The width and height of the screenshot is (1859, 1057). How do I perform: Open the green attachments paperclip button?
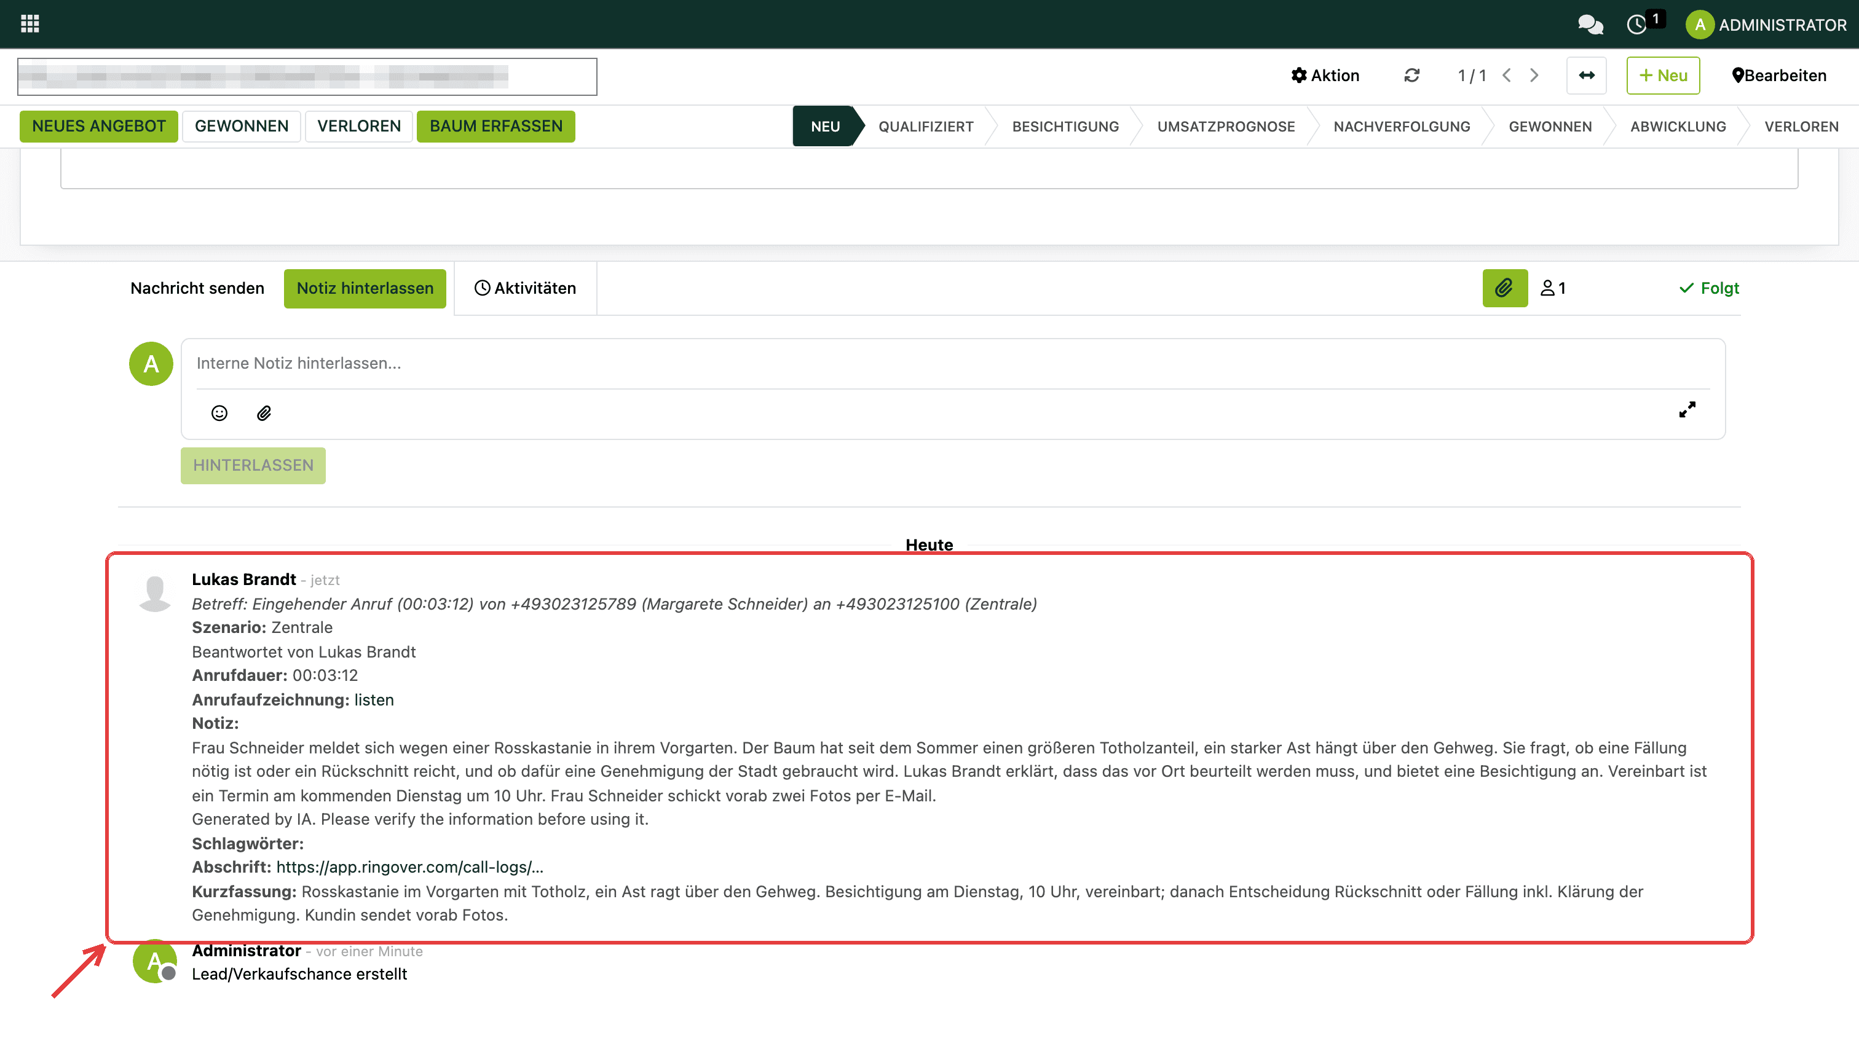(1505, 288)
